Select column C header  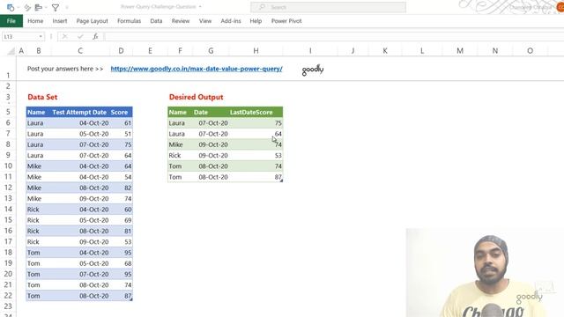pos(80,51)
